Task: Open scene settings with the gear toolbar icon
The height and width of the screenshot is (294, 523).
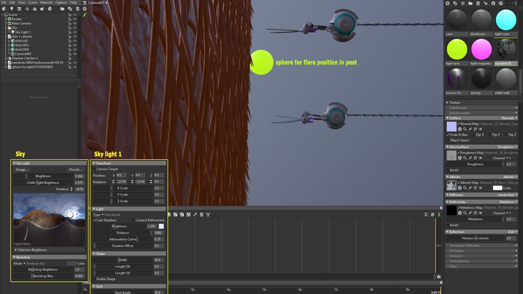Action: pos(85,9)
